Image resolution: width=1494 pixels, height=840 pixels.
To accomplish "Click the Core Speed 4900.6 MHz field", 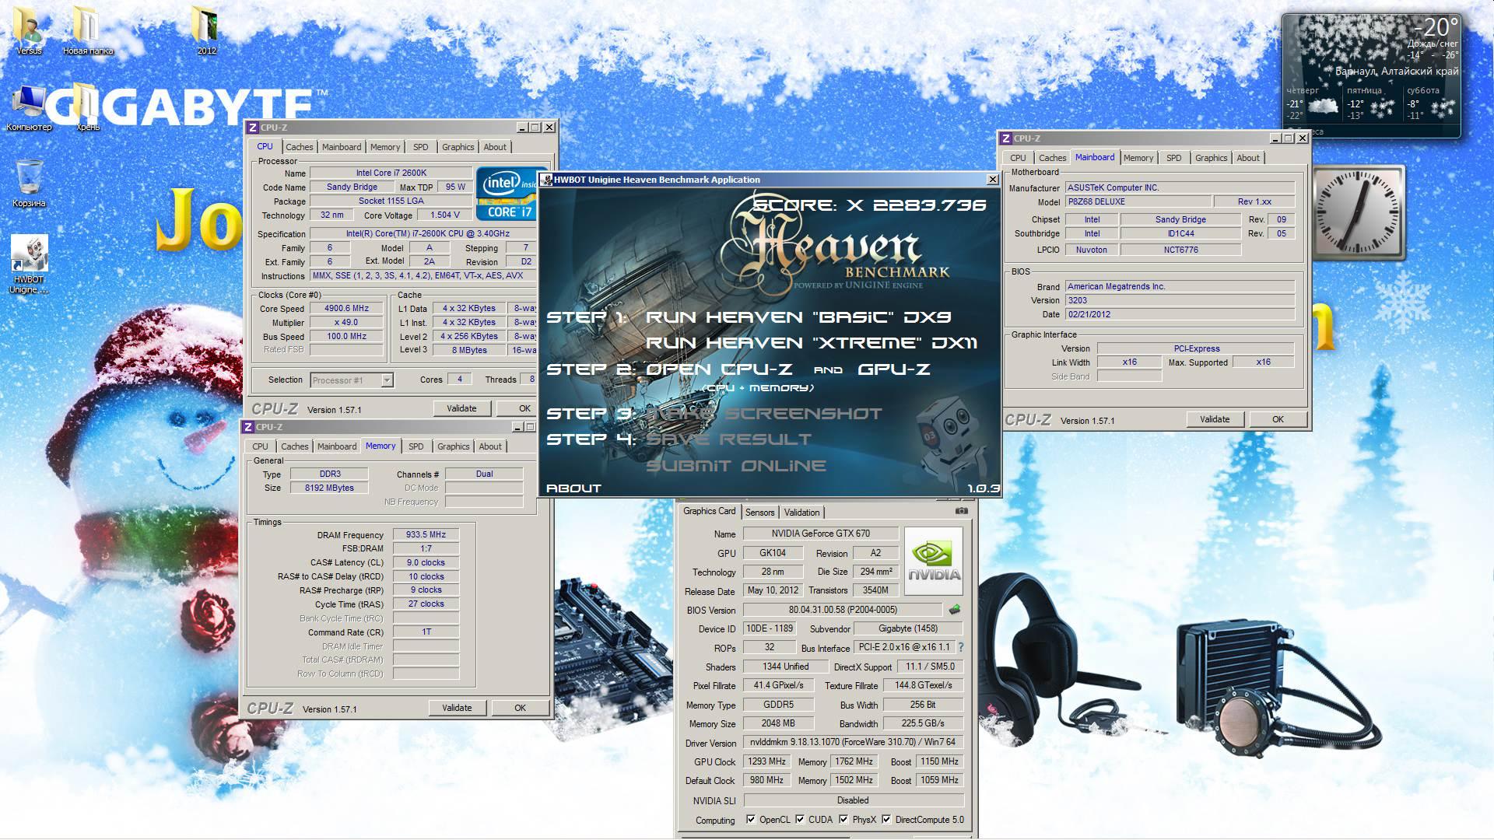I will [346, 309].
